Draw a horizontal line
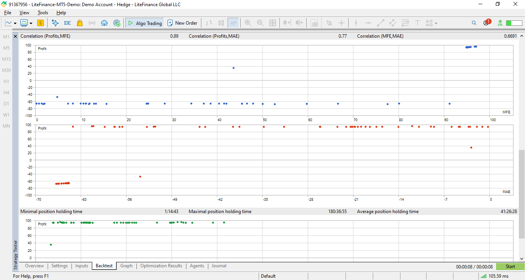 (368, 23)
